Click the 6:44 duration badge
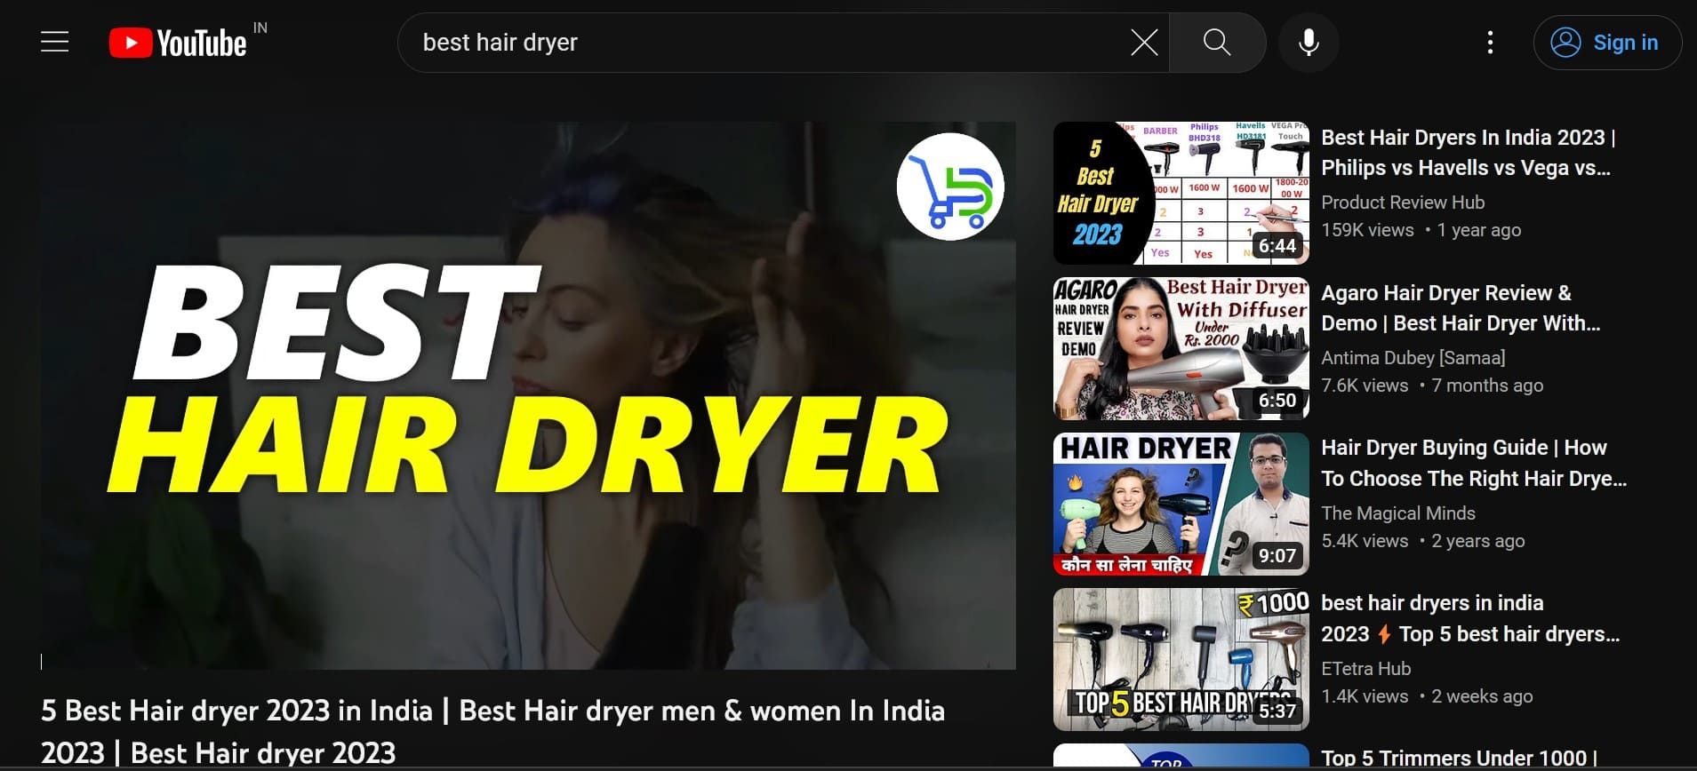This screenshot has height=771, width=1697. pos(1277,245)
